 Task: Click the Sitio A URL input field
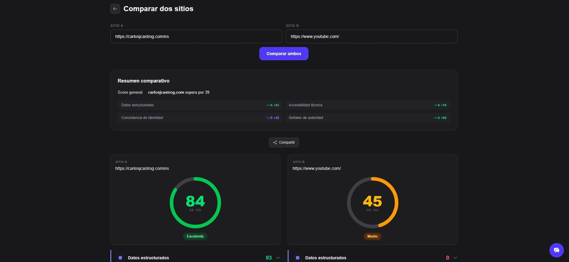(196, 36)
